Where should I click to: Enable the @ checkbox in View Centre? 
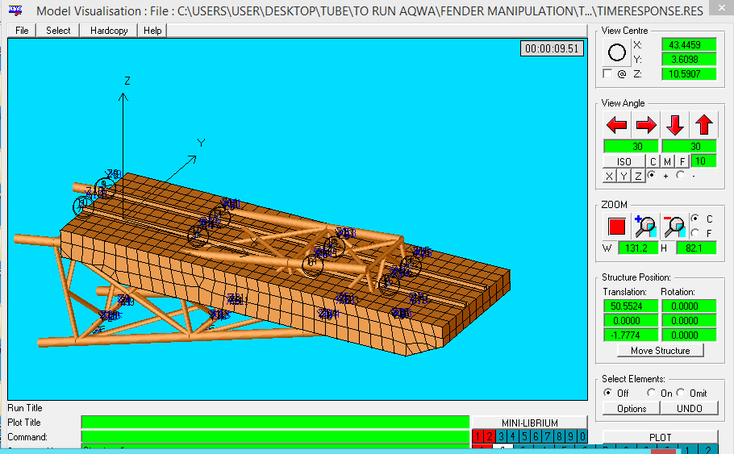pos(607,74)
